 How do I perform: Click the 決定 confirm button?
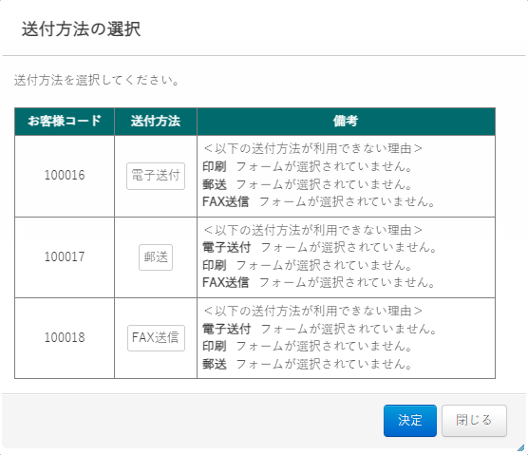410,421
